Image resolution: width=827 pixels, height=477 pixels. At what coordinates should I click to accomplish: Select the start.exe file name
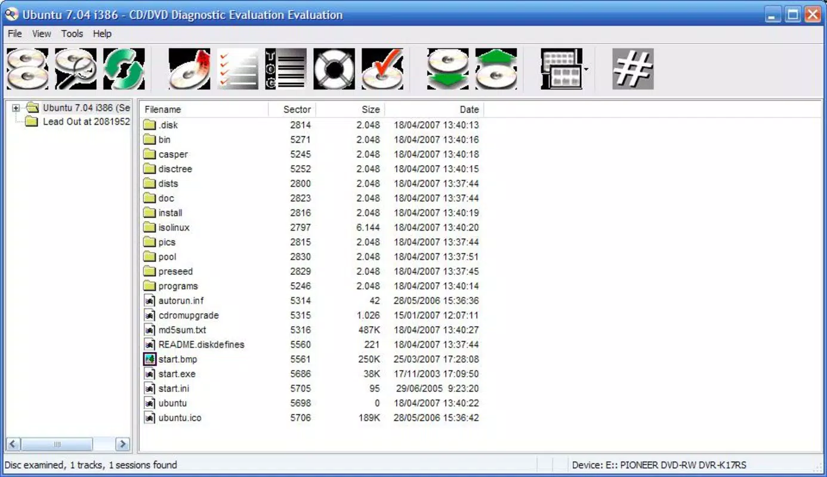point(177,374)
